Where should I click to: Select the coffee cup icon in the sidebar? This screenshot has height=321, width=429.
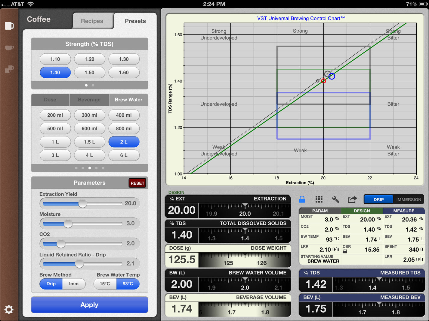[9, 26]
